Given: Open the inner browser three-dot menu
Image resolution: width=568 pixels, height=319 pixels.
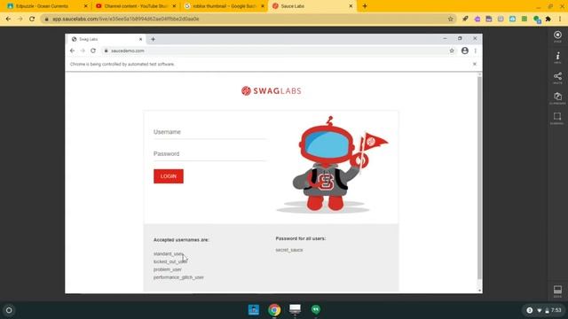Looking at the screenshot, I should coord(476,51).
